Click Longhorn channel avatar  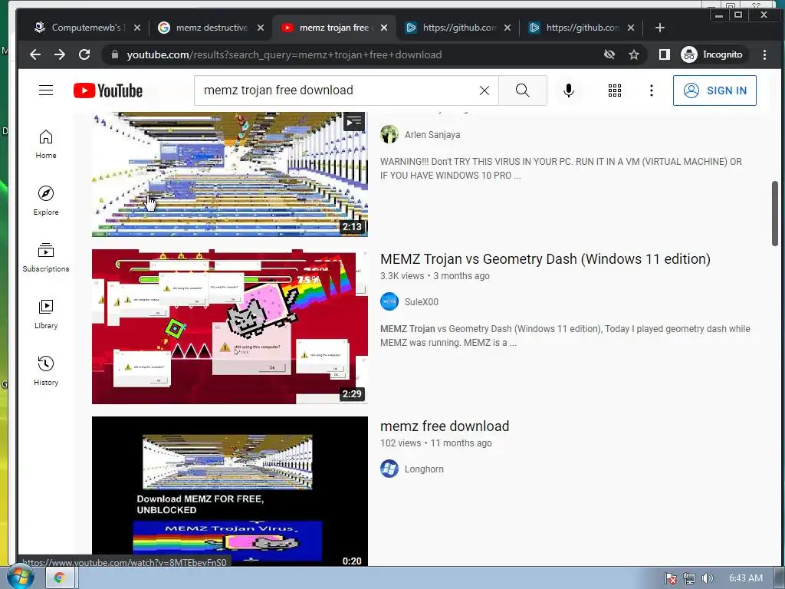[x=389, y=469]
